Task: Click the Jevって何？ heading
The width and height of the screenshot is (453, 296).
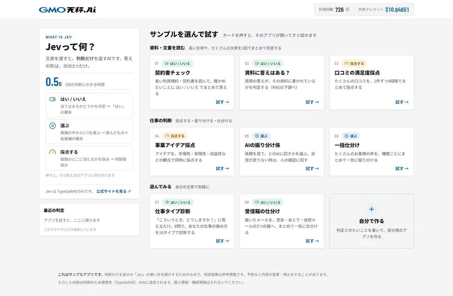Action: pyautogui.click(x=70, y=47)
